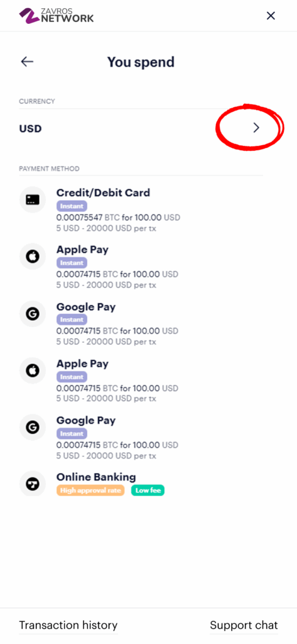Click Instant badge under Credit/Debit Card
This screenshot has width=297, height=644.
[72, 206]
